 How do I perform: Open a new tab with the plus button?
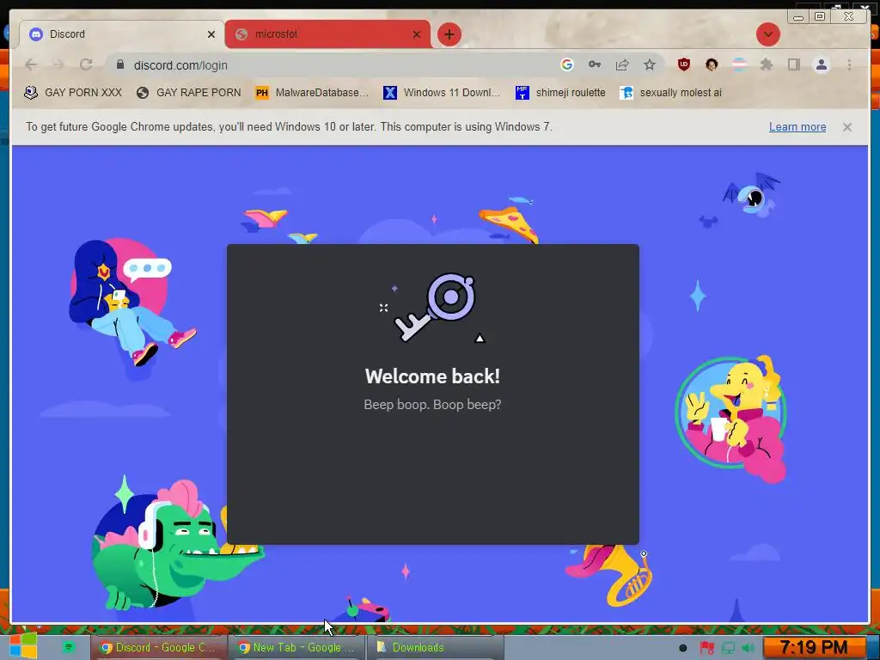pos(449,34)
